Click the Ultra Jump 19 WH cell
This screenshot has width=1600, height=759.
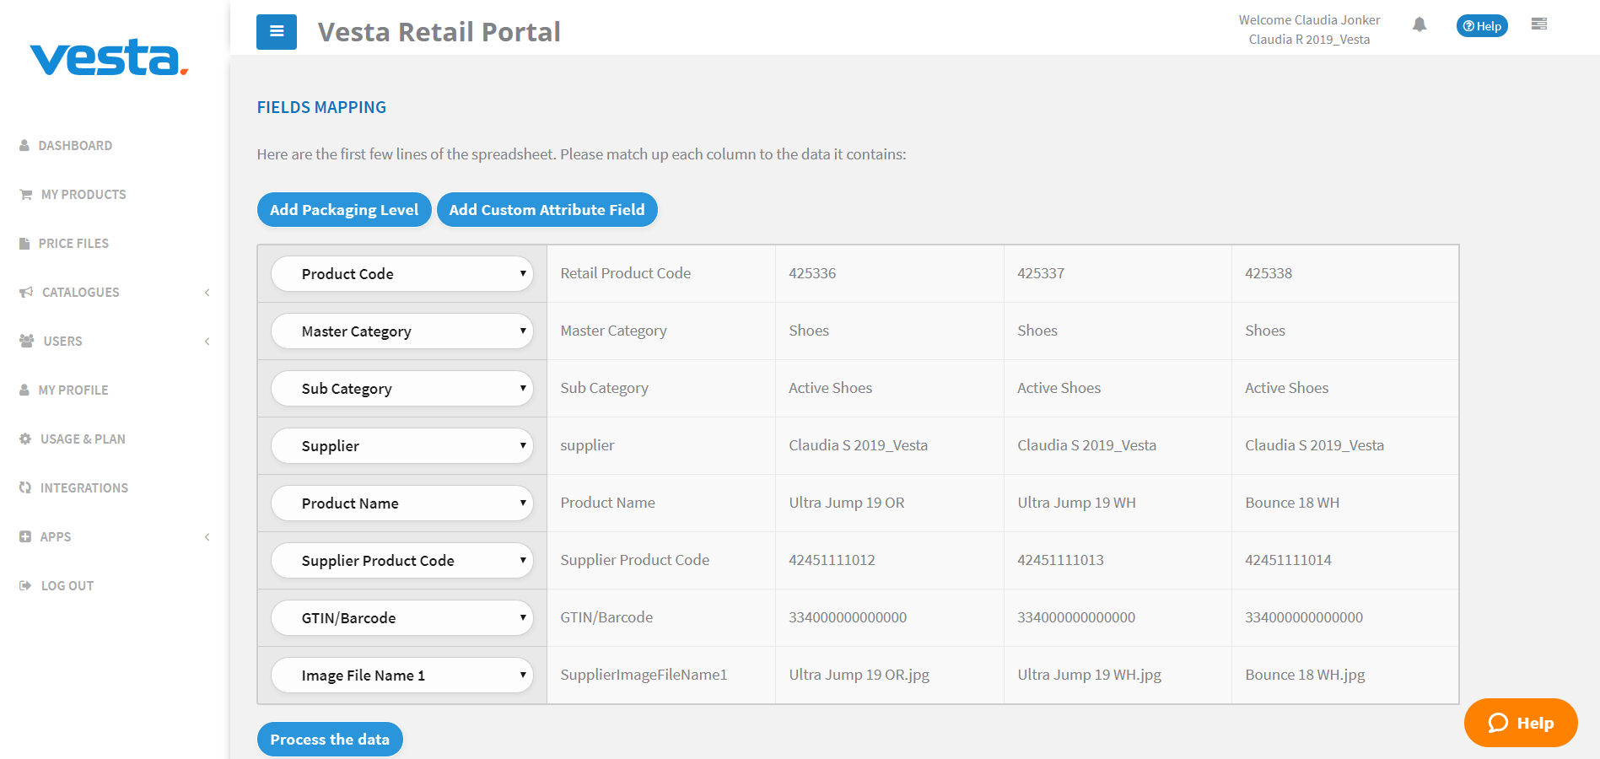pyautogui.click(x=1118, y=503)
